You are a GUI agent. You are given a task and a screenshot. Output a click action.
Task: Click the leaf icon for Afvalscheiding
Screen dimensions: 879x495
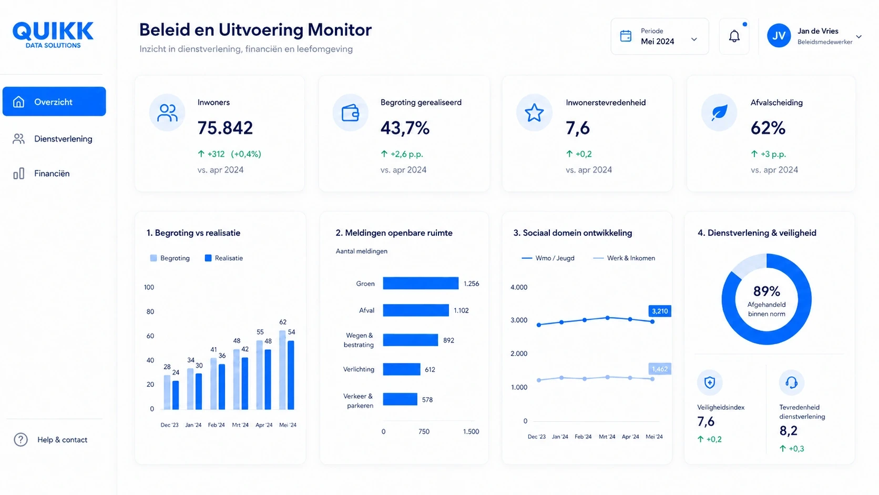719,113
